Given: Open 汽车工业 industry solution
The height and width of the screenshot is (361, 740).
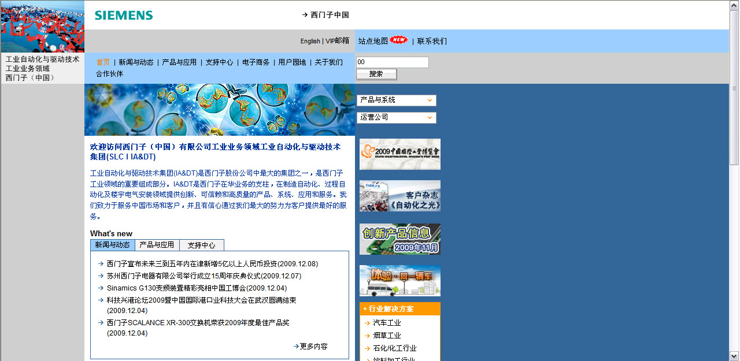Looking at the screenshot, I should click(387, 323).
